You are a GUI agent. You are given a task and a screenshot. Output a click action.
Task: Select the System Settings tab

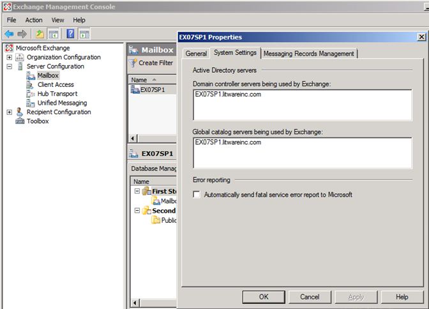[x=236, y=52]
